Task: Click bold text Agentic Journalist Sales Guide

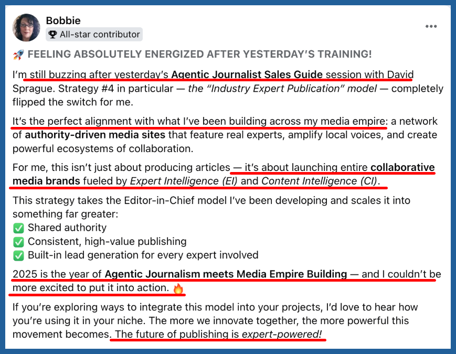Action: point(247,74)
